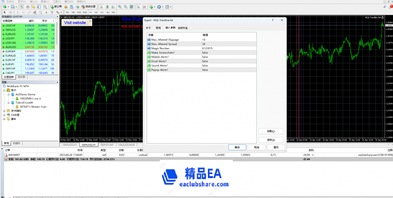Toggle the Terminal window icon
The image size is (393, 198).
[39, 7]
